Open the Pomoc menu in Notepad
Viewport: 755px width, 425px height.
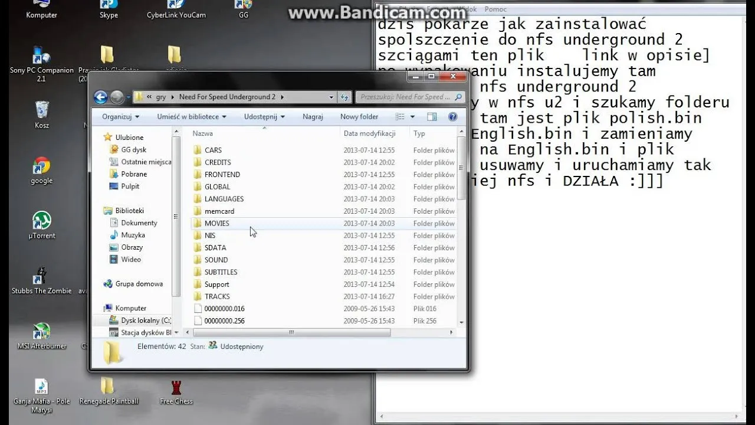point(495,9)
